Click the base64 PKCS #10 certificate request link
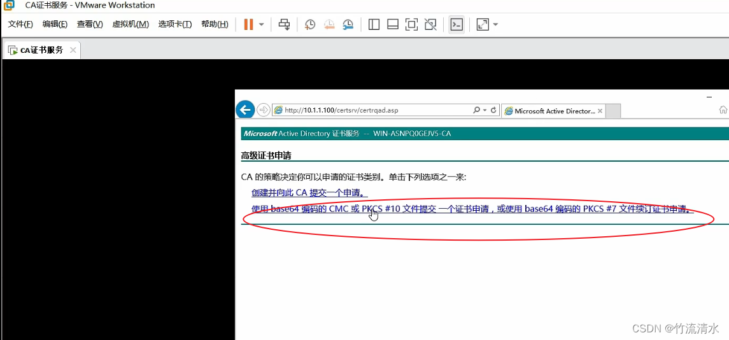This screenshot has width=729, height=340. (x=472, y=209)
